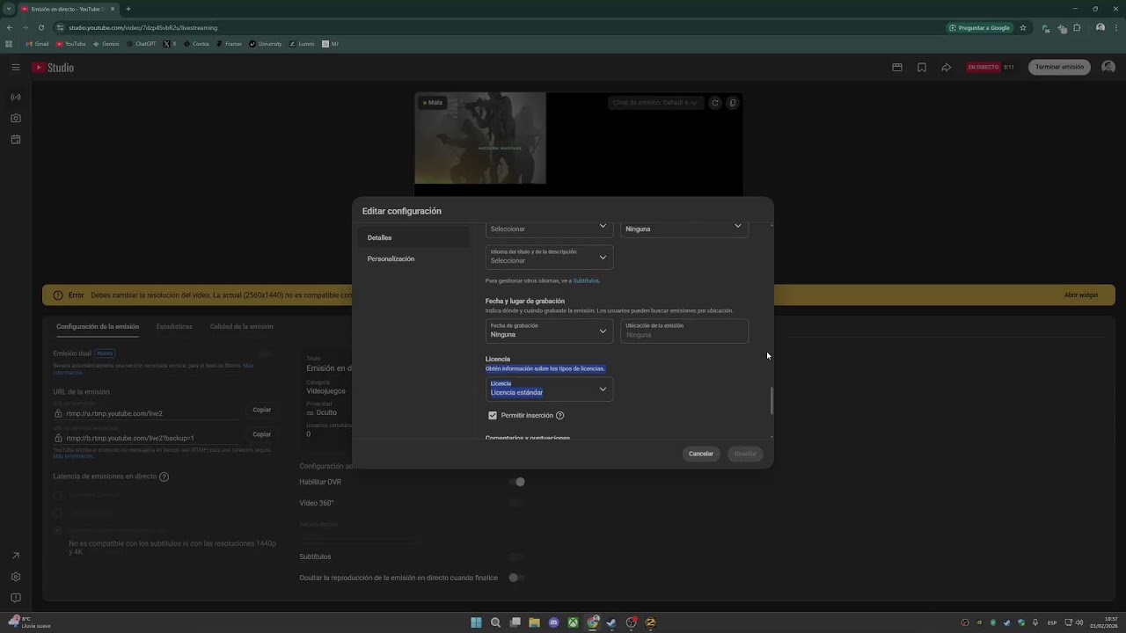This screenshot has width=1126, height=633.
Task: Click help icon beside Latencia de emisiones
Action: [164, 477]
